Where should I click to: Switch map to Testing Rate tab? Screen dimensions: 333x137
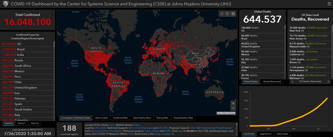pyautogui.click(x=162, y=118)
